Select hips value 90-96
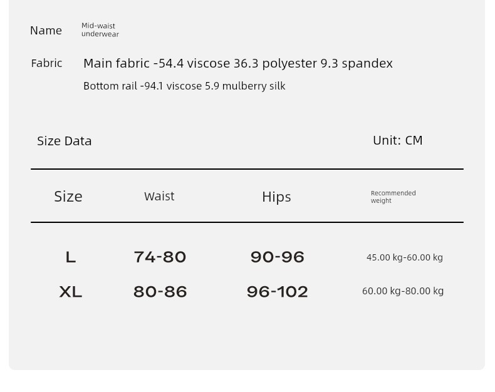This screenshot has width=495, height=392. pyautogui.click(x=278, y=257)
